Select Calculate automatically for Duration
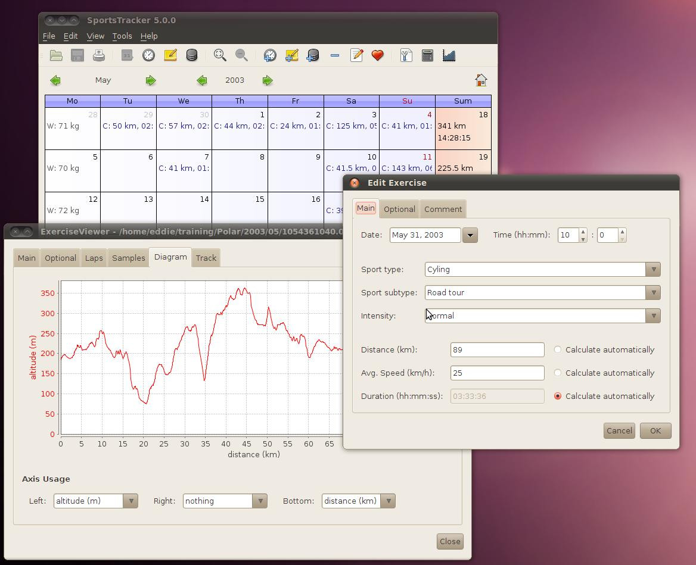Screen dimensions: 696x565 pos(558,396)
